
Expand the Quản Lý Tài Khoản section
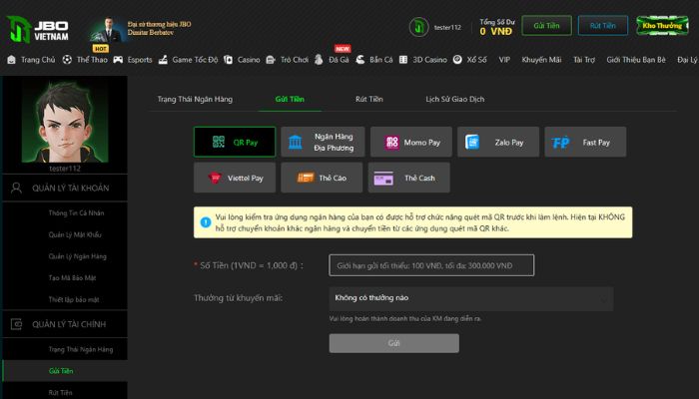(x=65, y=188)
